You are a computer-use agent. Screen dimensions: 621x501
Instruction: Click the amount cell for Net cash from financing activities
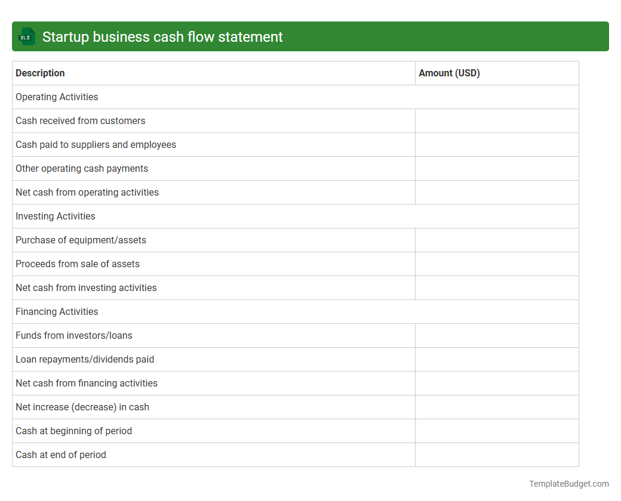click(x=497, y=383)
